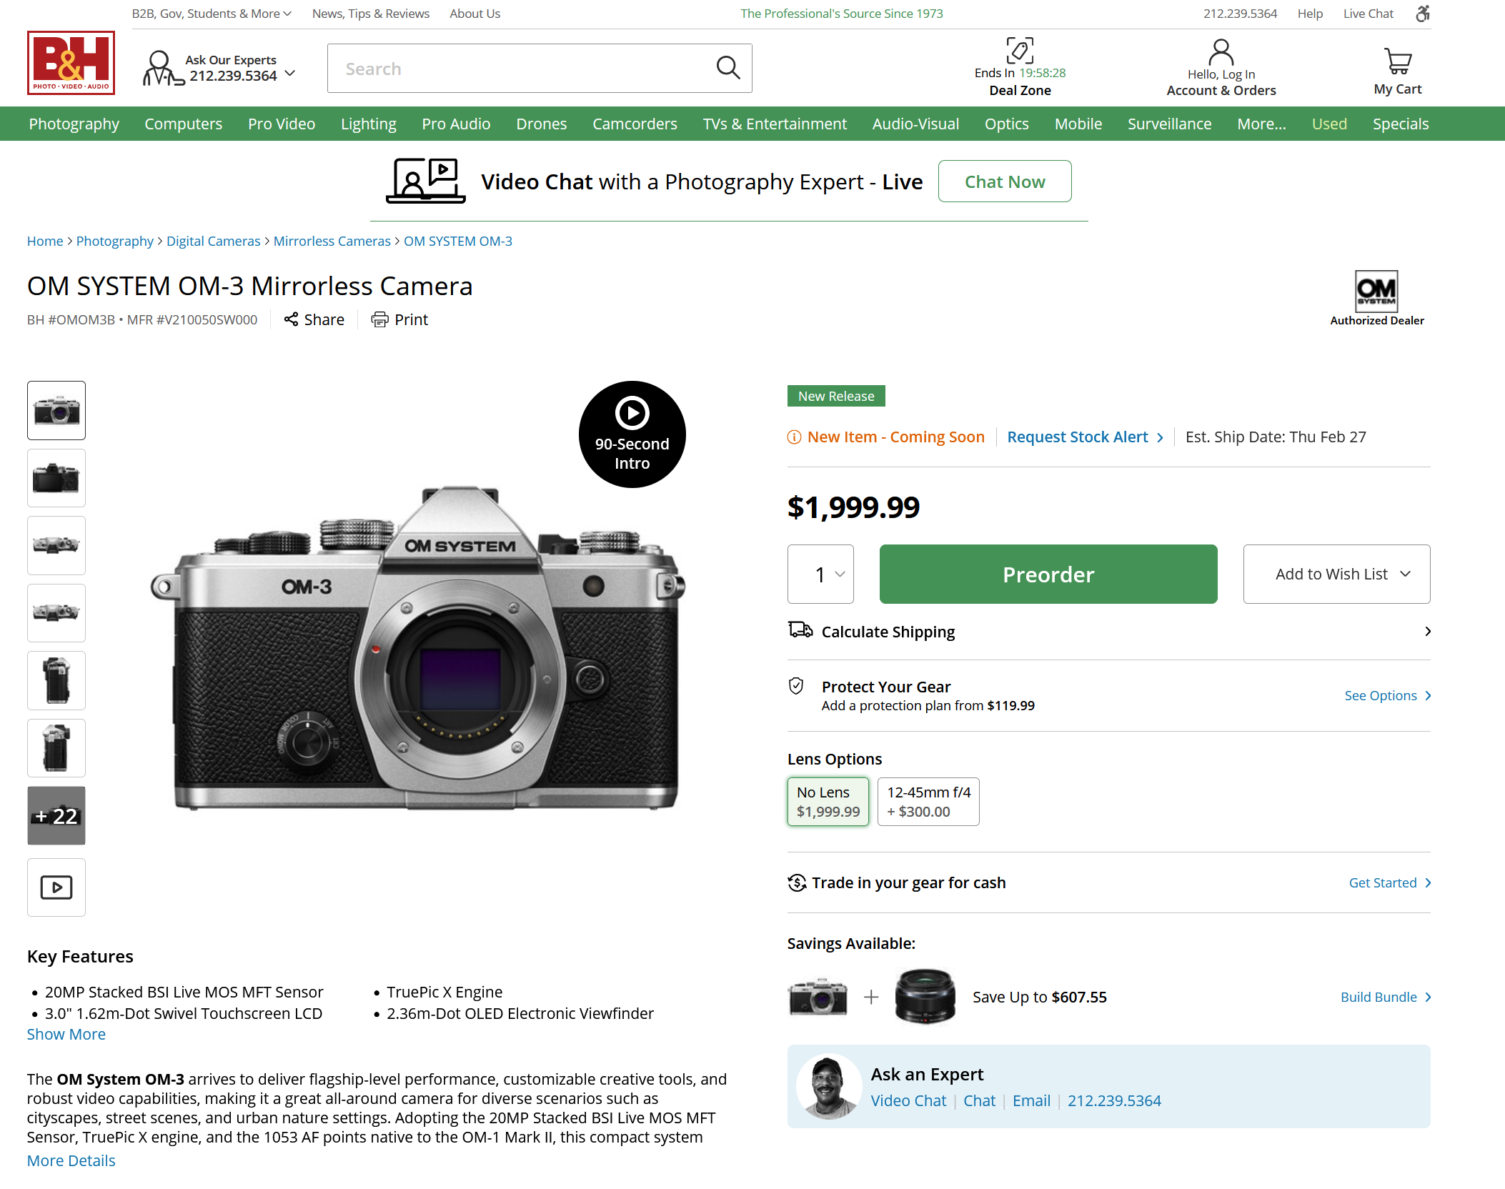This screenshot has height=1189, width=1505.
Task: Click the Share icon
Action: [291, 319]
